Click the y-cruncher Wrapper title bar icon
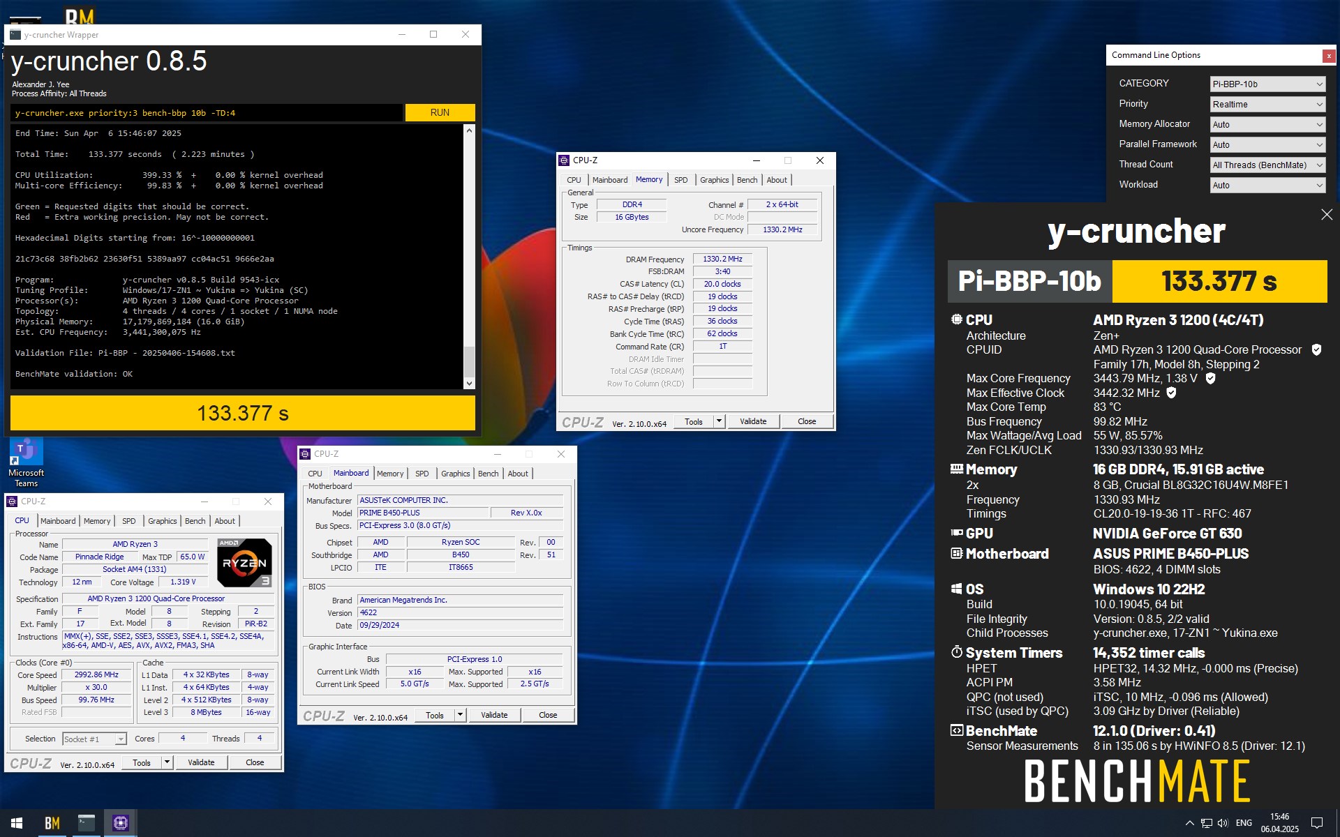 [x=15, y=34]
